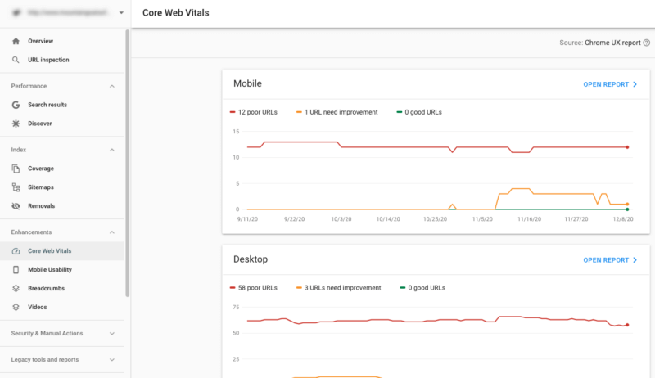The height and width of the screenshot is (378, 655).
Task: Click the sidebar vertical scrollbar
Action: pos(128,163)
